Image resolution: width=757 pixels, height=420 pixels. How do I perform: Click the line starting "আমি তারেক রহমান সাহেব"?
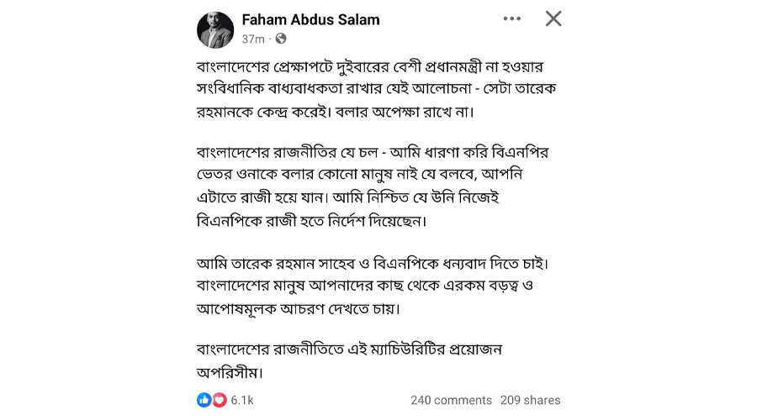point(371,264)
